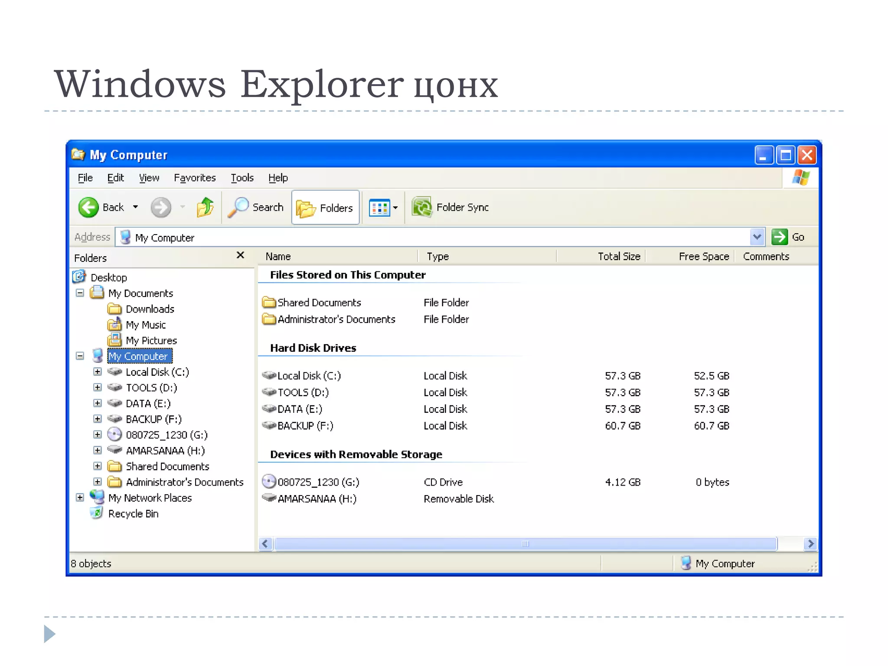Expand AMARSANAA (H:) tree node

tap(98, 450)
